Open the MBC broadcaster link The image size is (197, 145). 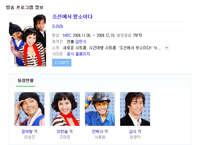[67, 35]
